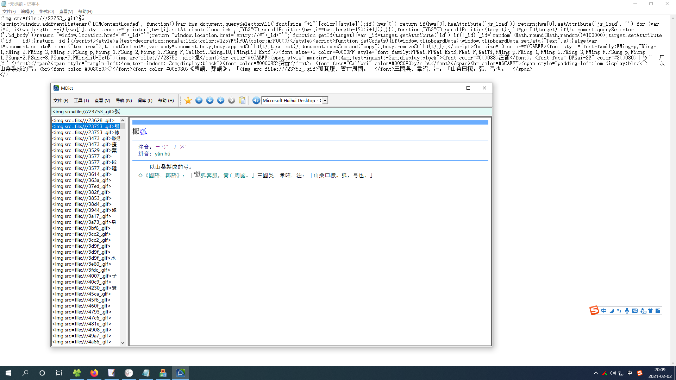Select entry 4230_.gif in word list

pos(86,288)
